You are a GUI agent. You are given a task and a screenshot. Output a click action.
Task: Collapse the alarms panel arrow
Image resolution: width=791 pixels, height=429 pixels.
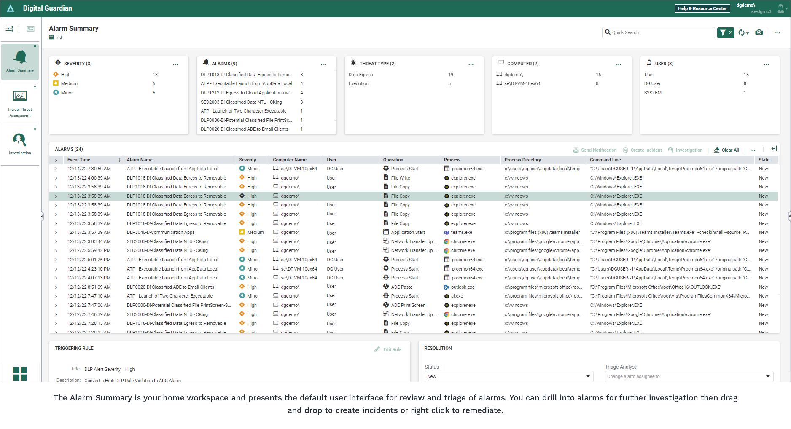(774, 149)
